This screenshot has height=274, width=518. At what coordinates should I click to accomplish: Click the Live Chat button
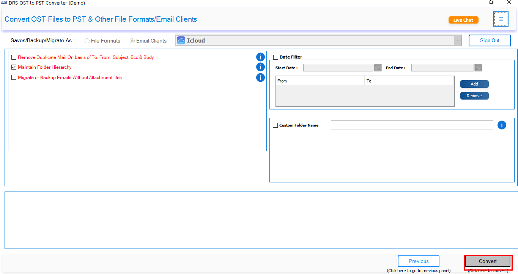463,20
